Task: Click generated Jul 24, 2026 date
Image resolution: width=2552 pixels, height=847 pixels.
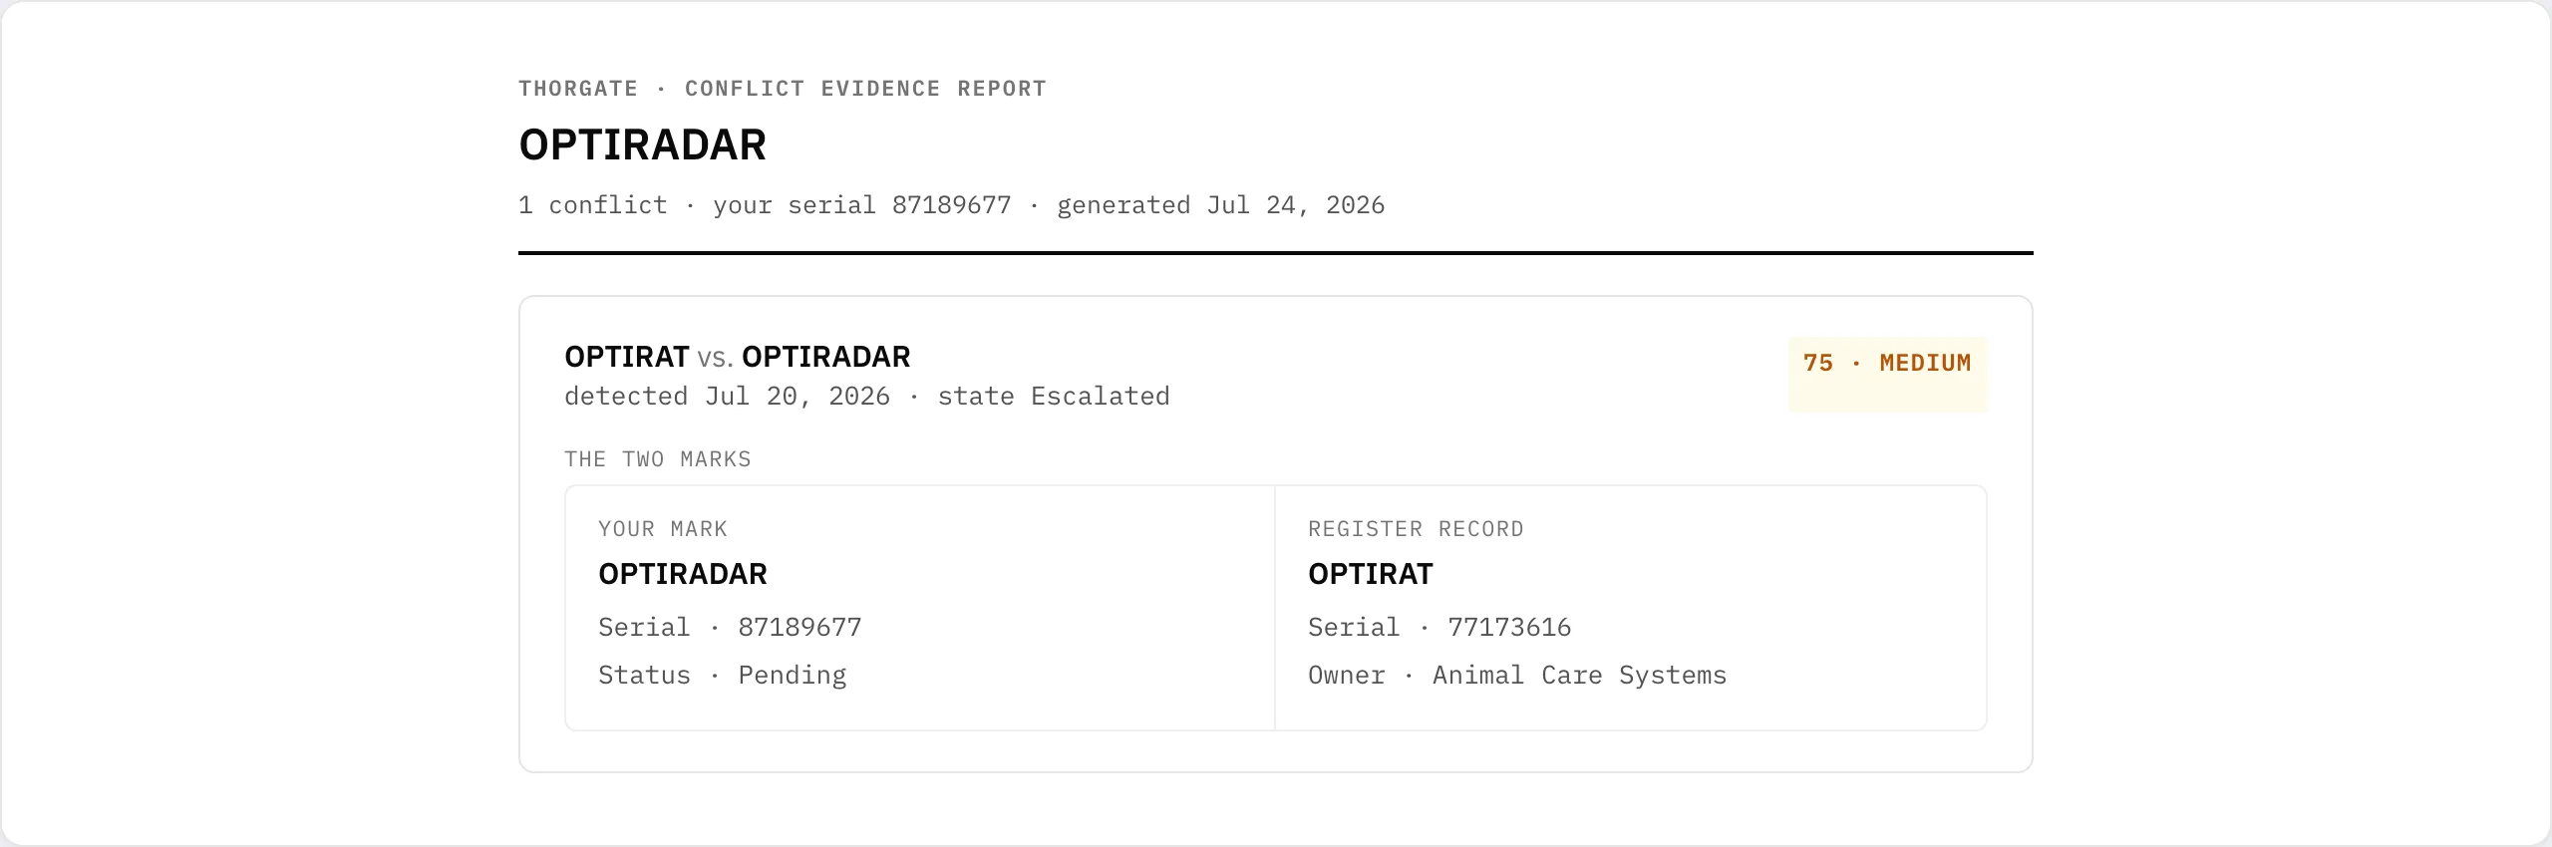Action: pos(1220,205)
